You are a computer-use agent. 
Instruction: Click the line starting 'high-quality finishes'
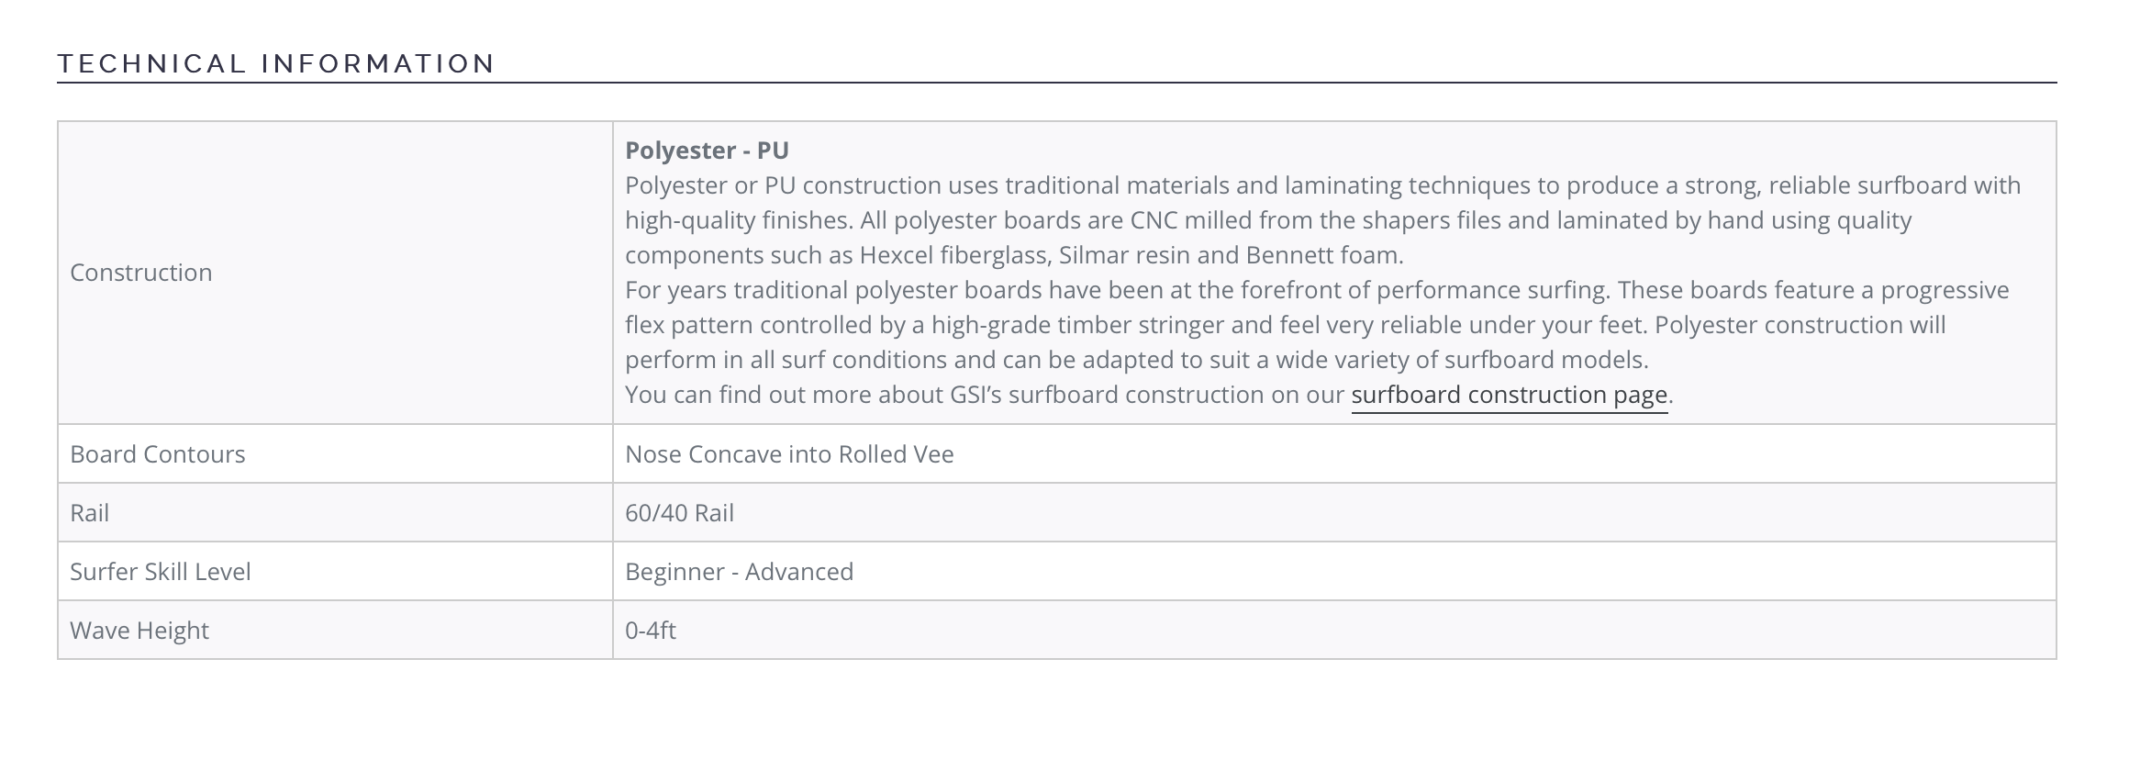(x=1268, y=220)
